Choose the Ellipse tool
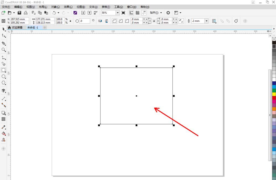 pos(4,76)
